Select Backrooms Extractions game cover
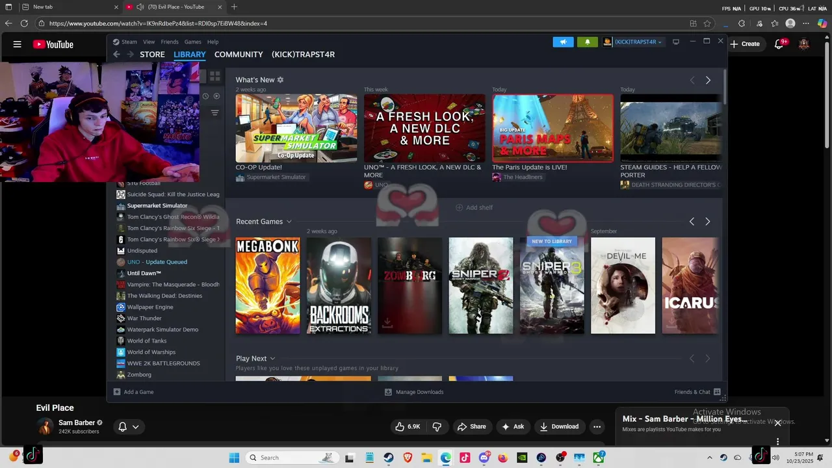This screenshot has height=468, width=832. (x=339, y=285)
